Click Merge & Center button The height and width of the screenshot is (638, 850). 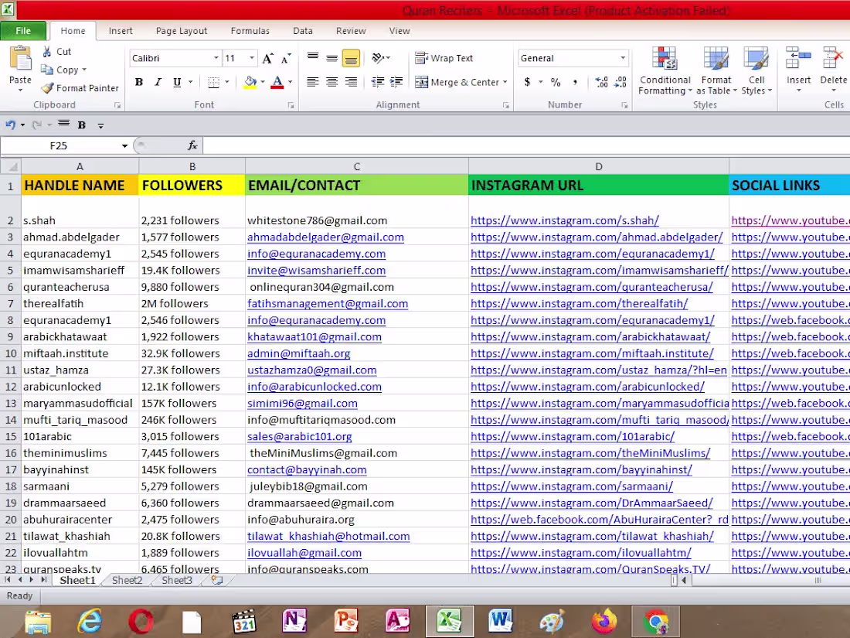[x=457, y=82]
